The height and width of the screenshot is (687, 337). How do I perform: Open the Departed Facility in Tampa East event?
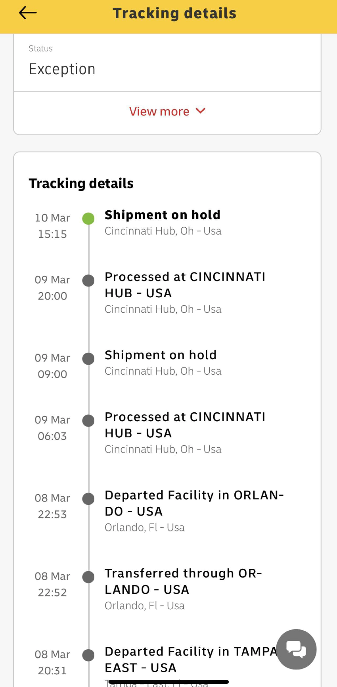coord(190,659)
